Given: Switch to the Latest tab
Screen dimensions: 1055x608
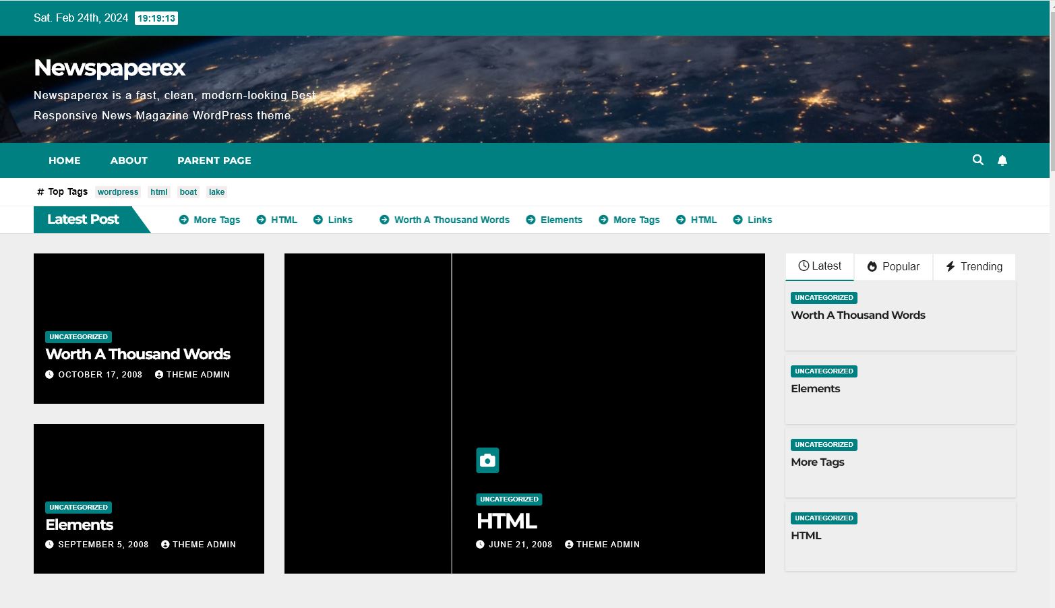Looking at the screenshot, I should 820,266.
